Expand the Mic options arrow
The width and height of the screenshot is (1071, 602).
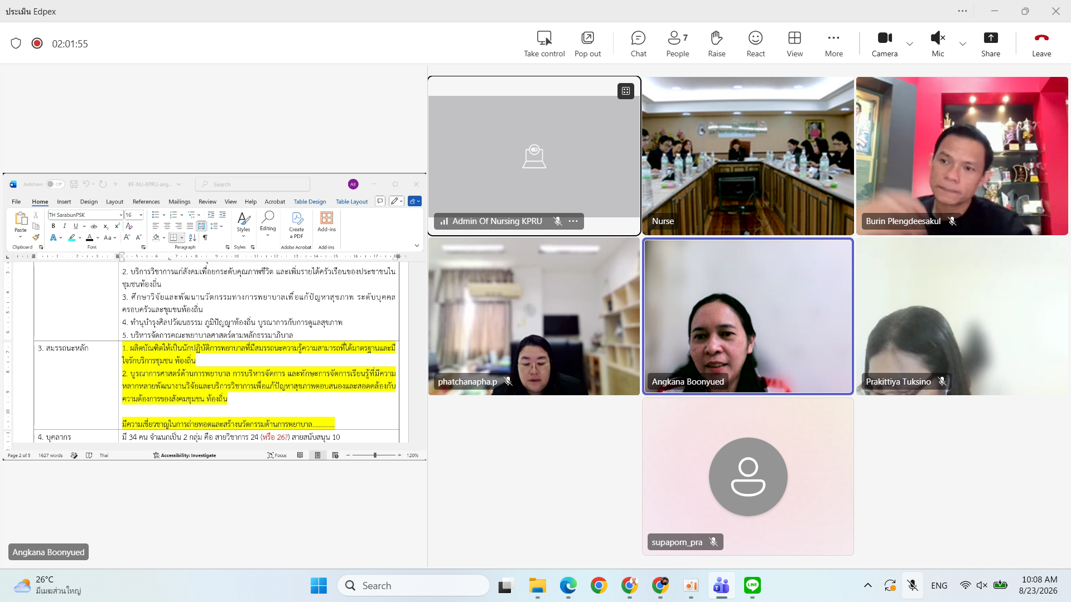click(963, 44)
